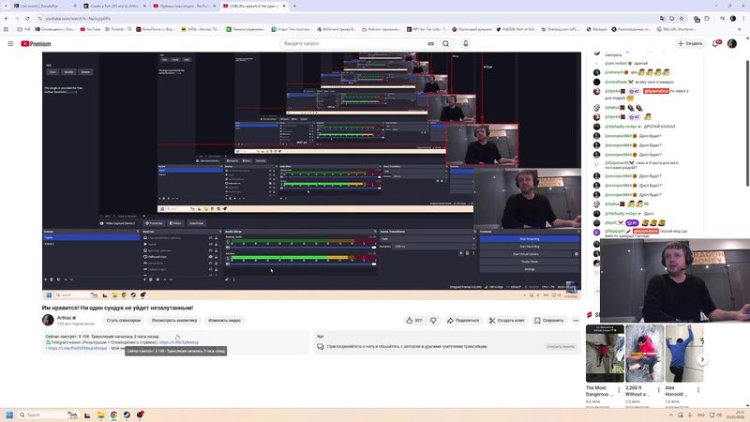Open The Most Dangerous Shorts thumbnail
The height and width of the screenshot is (422, 750).
click(605, 354)
